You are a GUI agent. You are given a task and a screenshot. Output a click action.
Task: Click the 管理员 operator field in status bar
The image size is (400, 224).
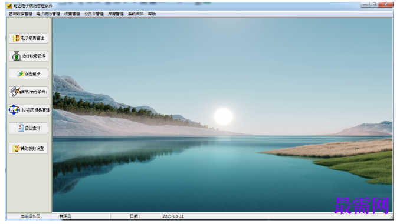click(x=84, y=216)
